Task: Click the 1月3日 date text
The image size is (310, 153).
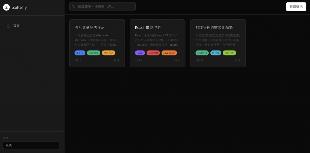Action: click(199, 60)
